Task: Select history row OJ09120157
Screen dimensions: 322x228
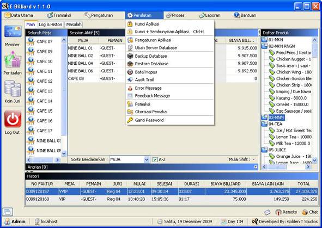Action: click(172, 192)
